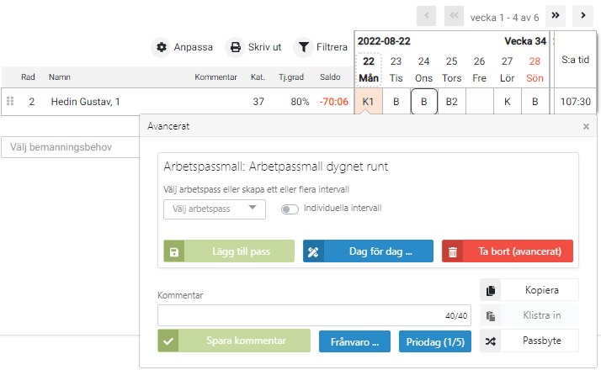
Task: Open the Välj arbetspass dropdown
Action: click(215, 209)
